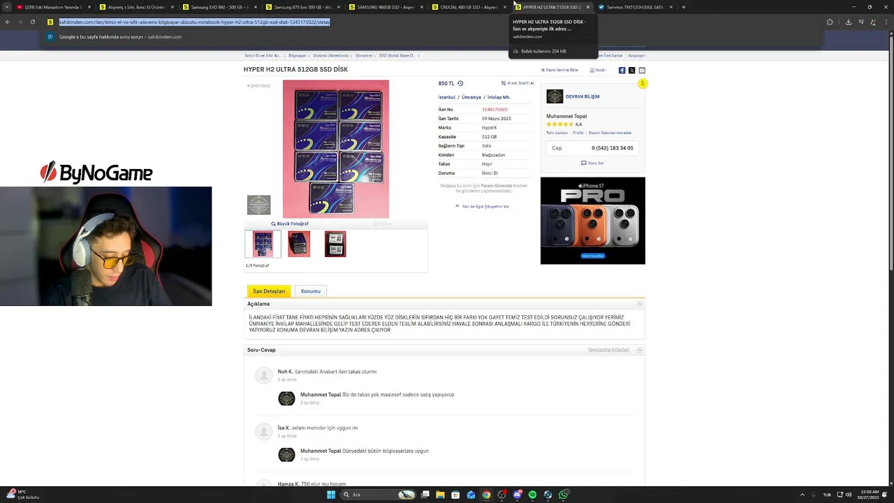Open Microsoft Store from taskbar

pyautogui.click(x=455, y=495)
